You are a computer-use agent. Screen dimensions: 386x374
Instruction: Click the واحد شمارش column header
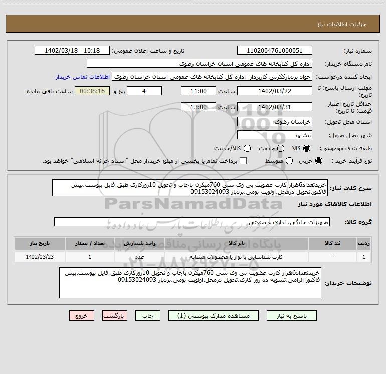[x=139, y=243]
